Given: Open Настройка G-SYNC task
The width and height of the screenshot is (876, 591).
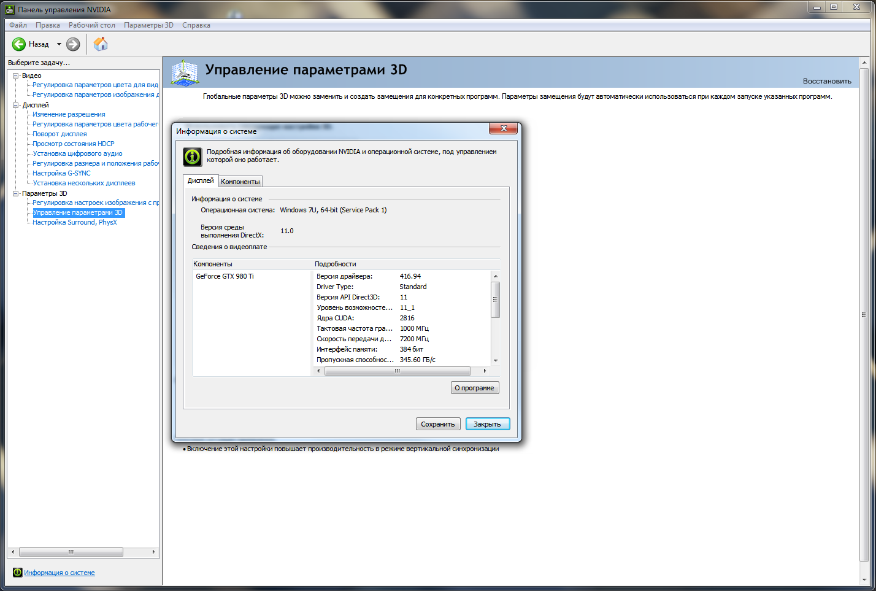Looking at the screenshot, I should pos(61,173).
